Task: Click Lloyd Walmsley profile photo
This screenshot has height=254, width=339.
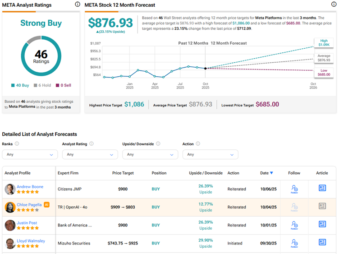Action: (x=9, y=243)
